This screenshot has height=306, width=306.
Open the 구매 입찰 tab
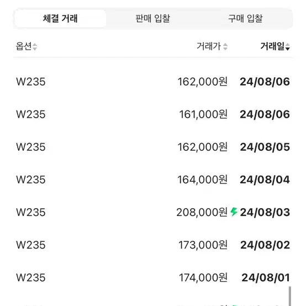tap(245, 19)
